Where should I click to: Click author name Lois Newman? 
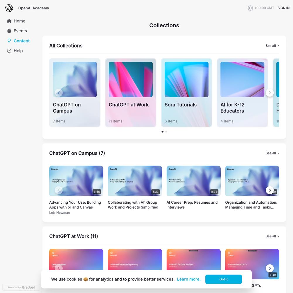coord(59,213)
